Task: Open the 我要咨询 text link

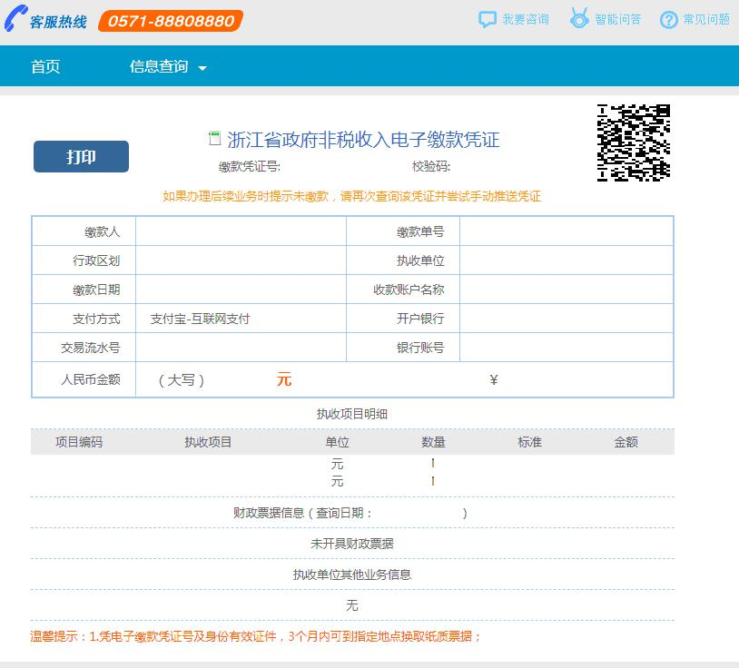Action: pyautogui.click(x=526, y=19)
